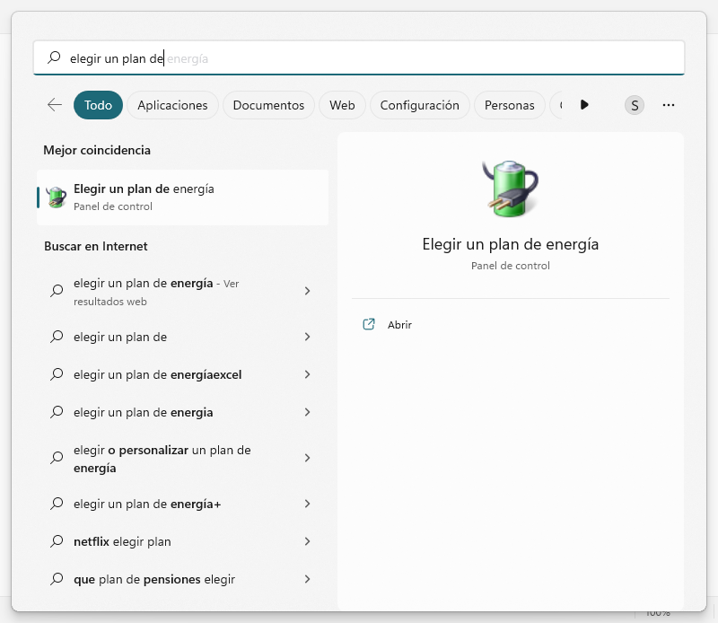The height and width of the screenshot is (623, 718).
Task: Click the 'Mejor coincidencia' heading
Action: coord(97,150)
